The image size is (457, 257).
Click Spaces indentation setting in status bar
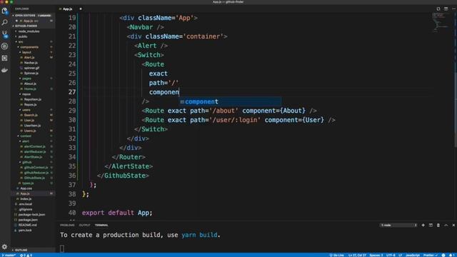[376, 256]
